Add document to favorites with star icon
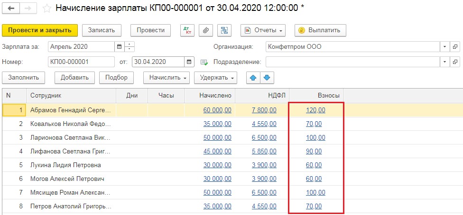The height and width of the screenshot is (215, 463). point(46,9)
